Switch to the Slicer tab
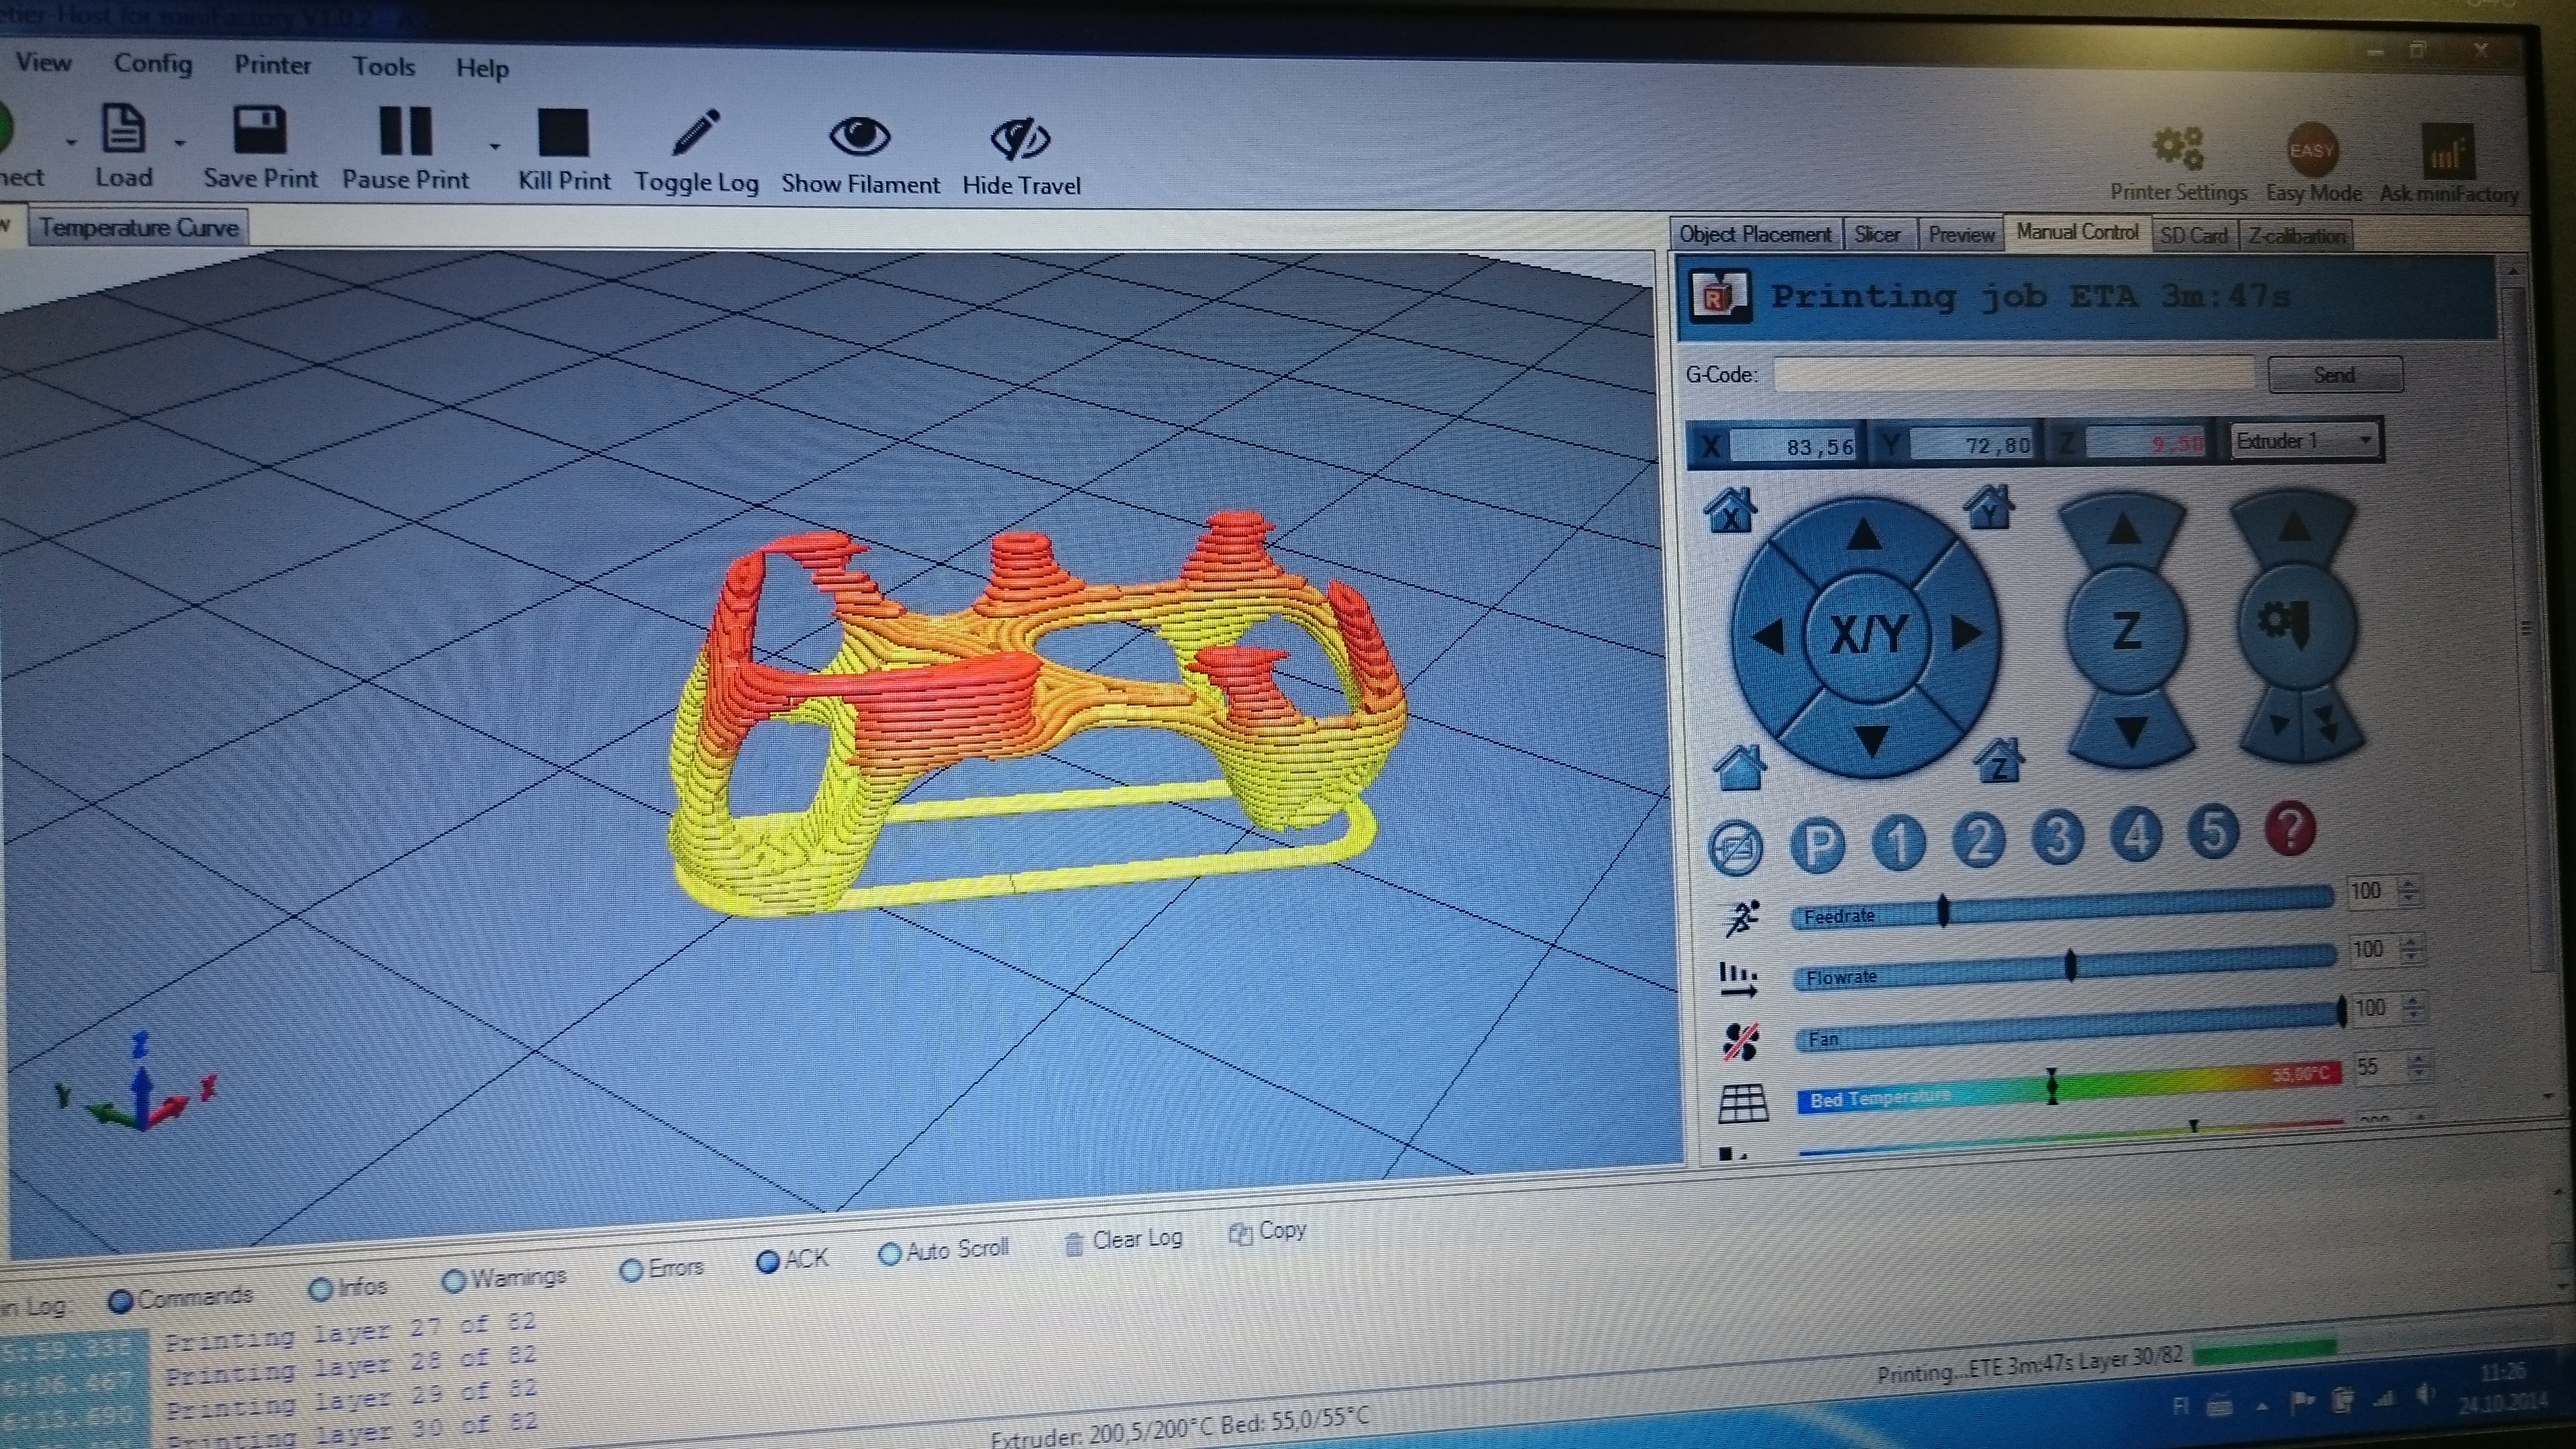This screenshot has height=1449, width=2576. click(x=1877, y=235)
